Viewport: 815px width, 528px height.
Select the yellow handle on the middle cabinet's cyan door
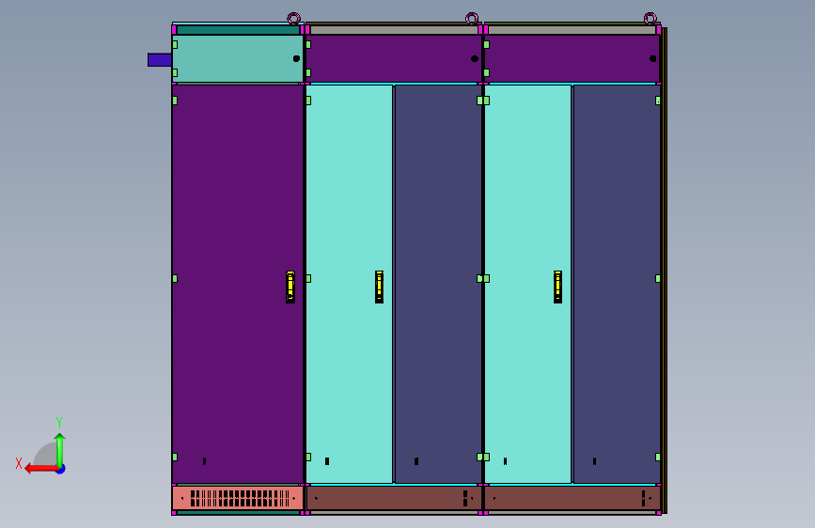tap(380, 287)
